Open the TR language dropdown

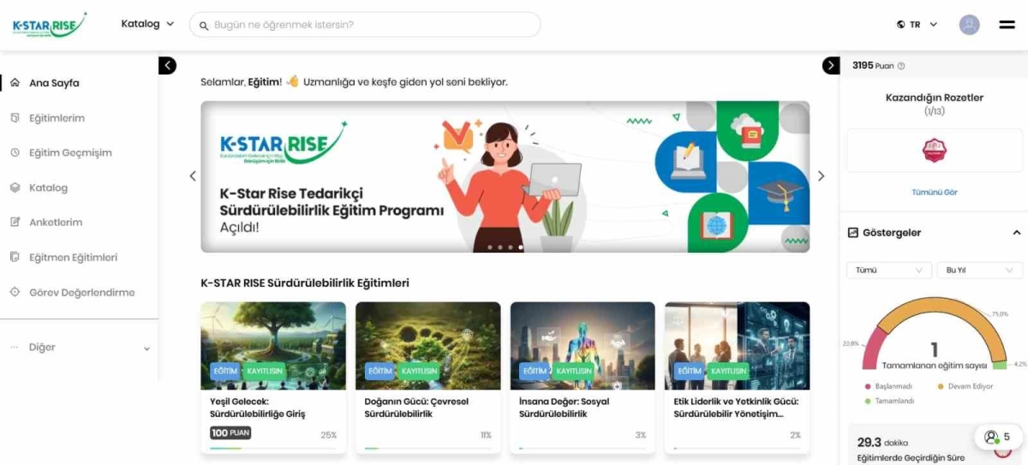click(917, 25)
